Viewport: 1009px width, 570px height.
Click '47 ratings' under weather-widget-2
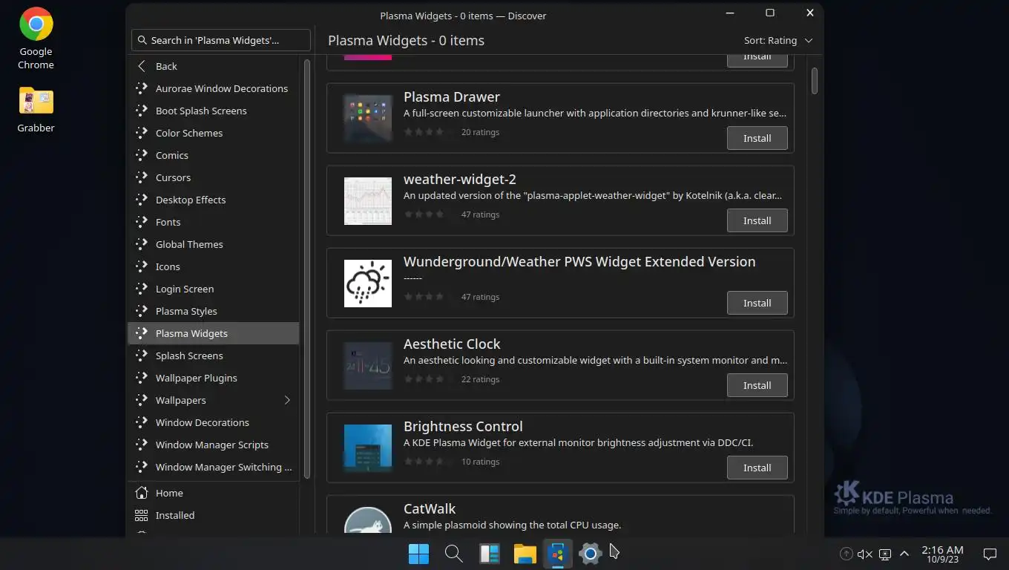[x=480, y=214]
